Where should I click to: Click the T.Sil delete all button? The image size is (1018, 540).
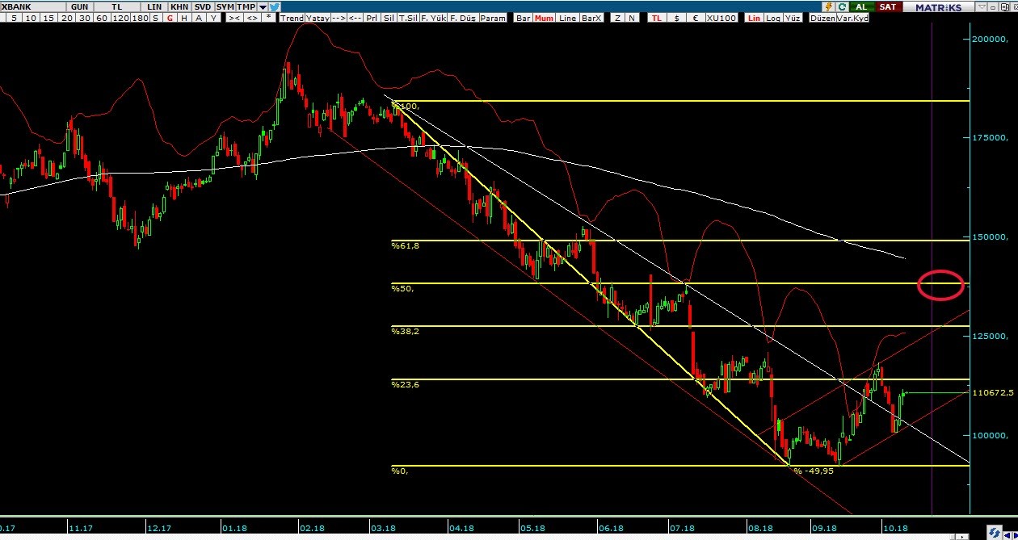coord(407,18)
